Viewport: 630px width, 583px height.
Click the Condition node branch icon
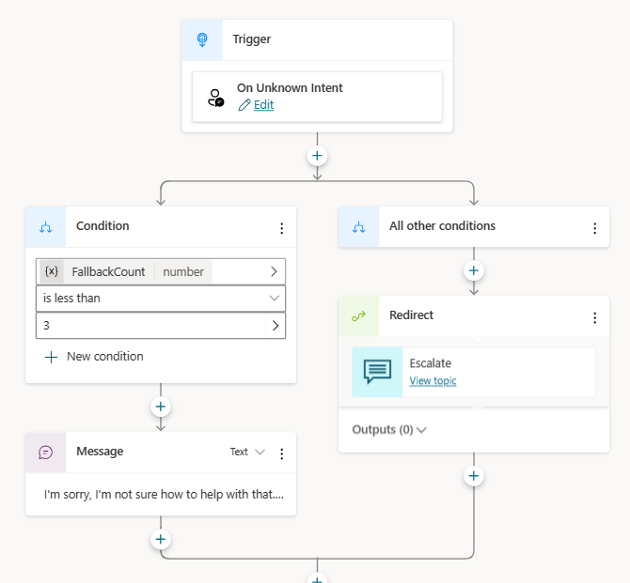point(45,226)
